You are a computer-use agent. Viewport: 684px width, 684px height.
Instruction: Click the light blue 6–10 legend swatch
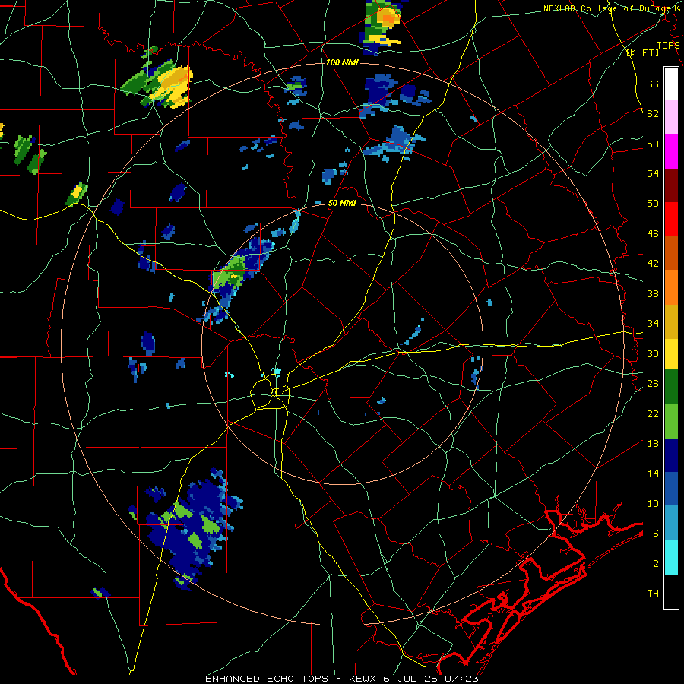671,523
